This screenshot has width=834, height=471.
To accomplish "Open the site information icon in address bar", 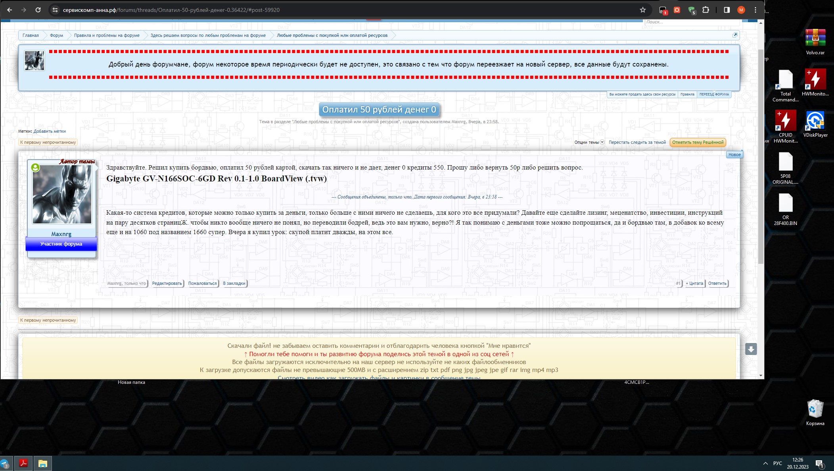I will pyautogui.click(x=55, y=10).
